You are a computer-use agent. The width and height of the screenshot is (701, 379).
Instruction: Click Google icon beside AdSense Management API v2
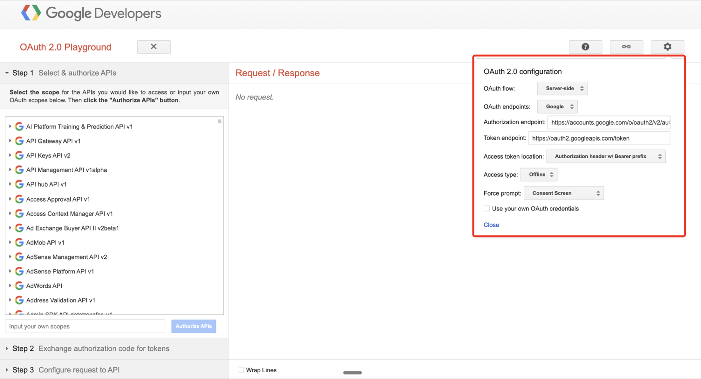(19, 257)
